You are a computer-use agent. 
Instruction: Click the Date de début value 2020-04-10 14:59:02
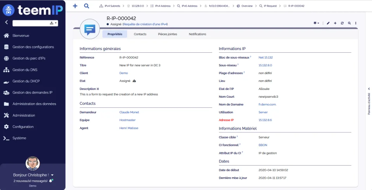click(273, 170)
